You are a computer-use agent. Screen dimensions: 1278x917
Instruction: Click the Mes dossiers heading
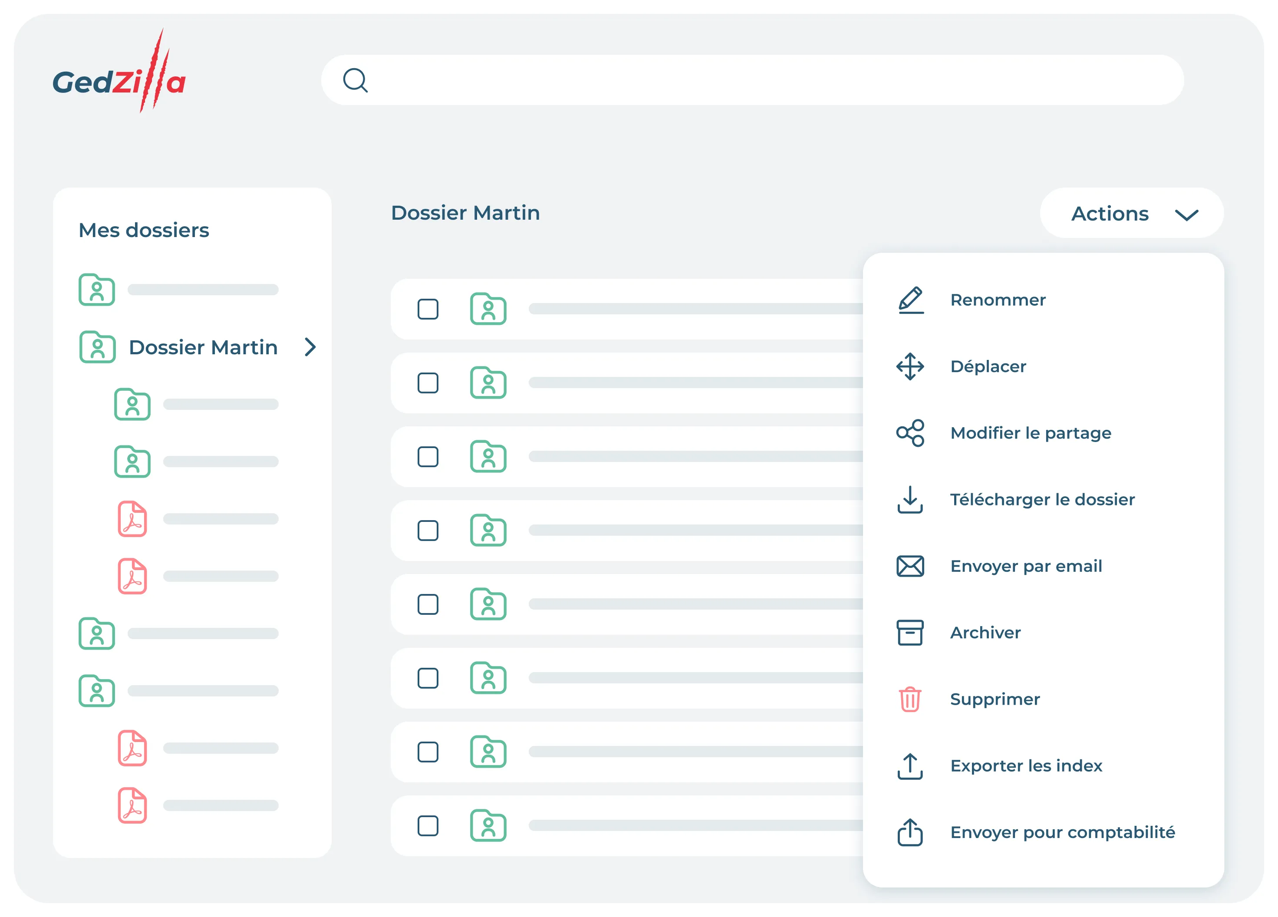coord(144,230)
